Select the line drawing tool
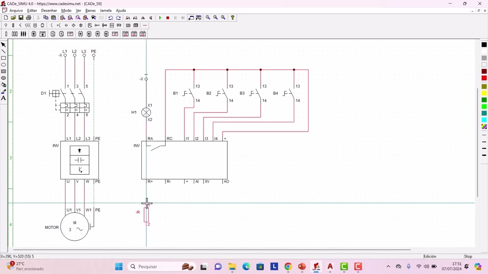The image size is (488, 274). (3, 51)
